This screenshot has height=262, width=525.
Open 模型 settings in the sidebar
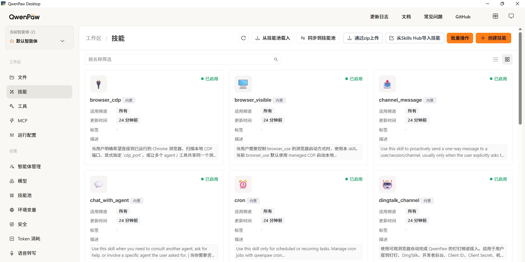coord(39,181)
